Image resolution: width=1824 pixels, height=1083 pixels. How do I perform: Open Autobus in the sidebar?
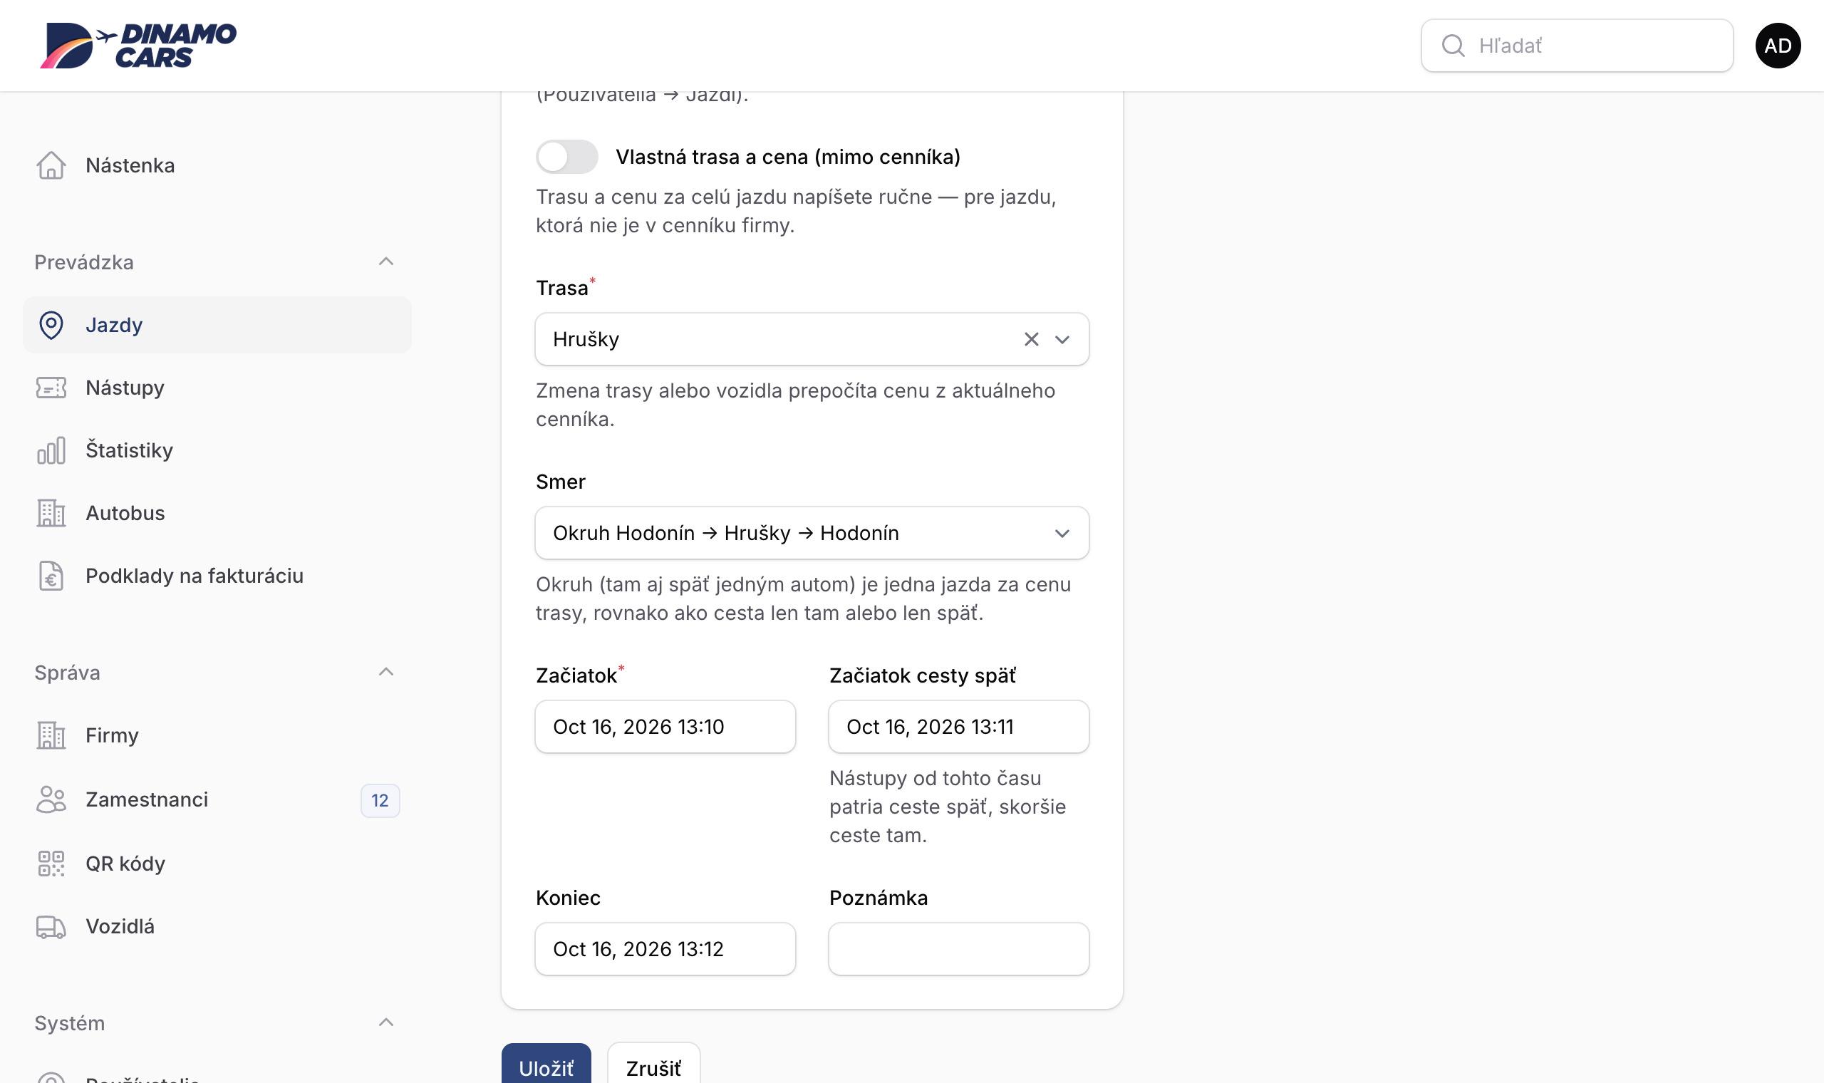point(217,513)
